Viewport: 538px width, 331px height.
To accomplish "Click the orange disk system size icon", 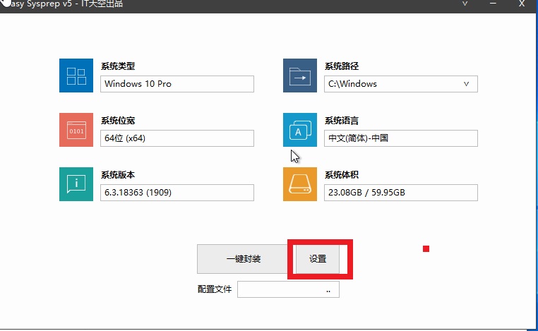I will click(300, 184).
